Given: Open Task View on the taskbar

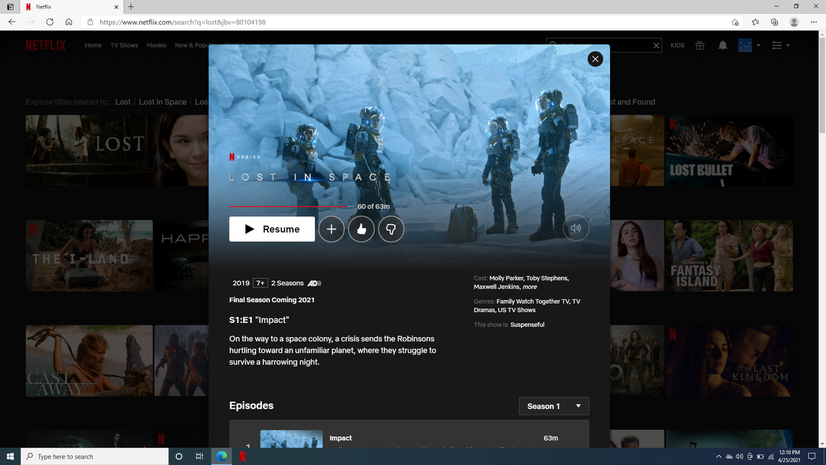Looking at the screenshot, I should [x=199, y=457].
